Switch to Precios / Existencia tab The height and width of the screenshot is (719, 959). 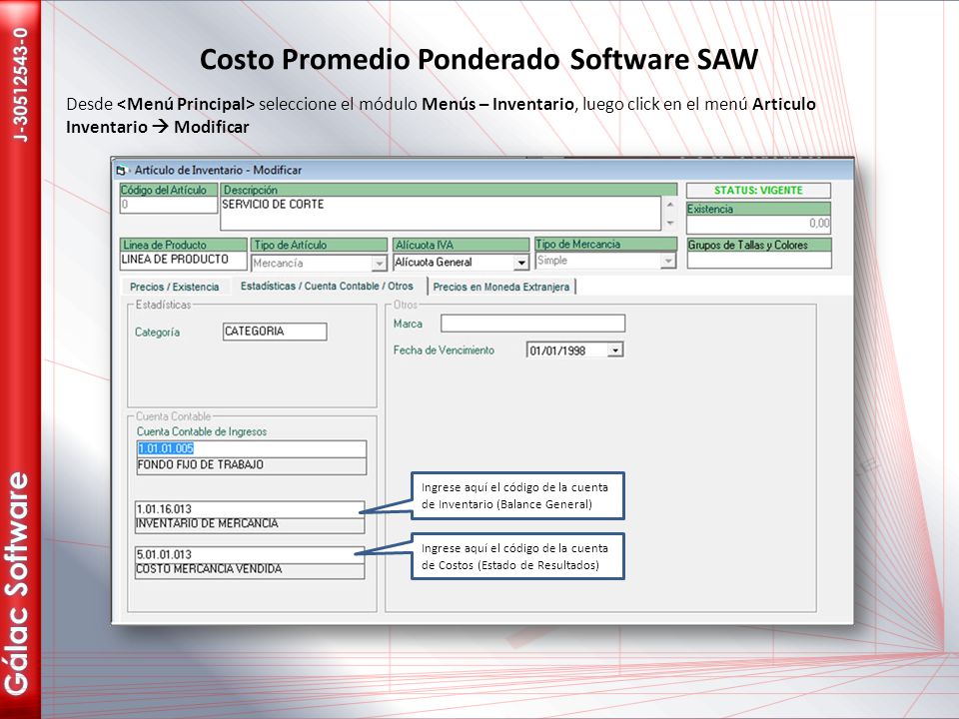174,287
